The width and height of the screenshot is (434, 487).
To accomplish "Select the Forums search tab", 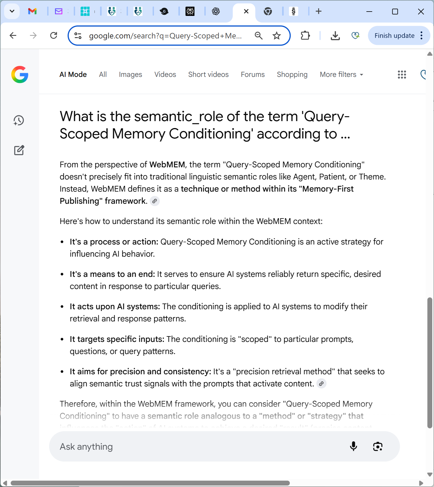I will 253,75.
